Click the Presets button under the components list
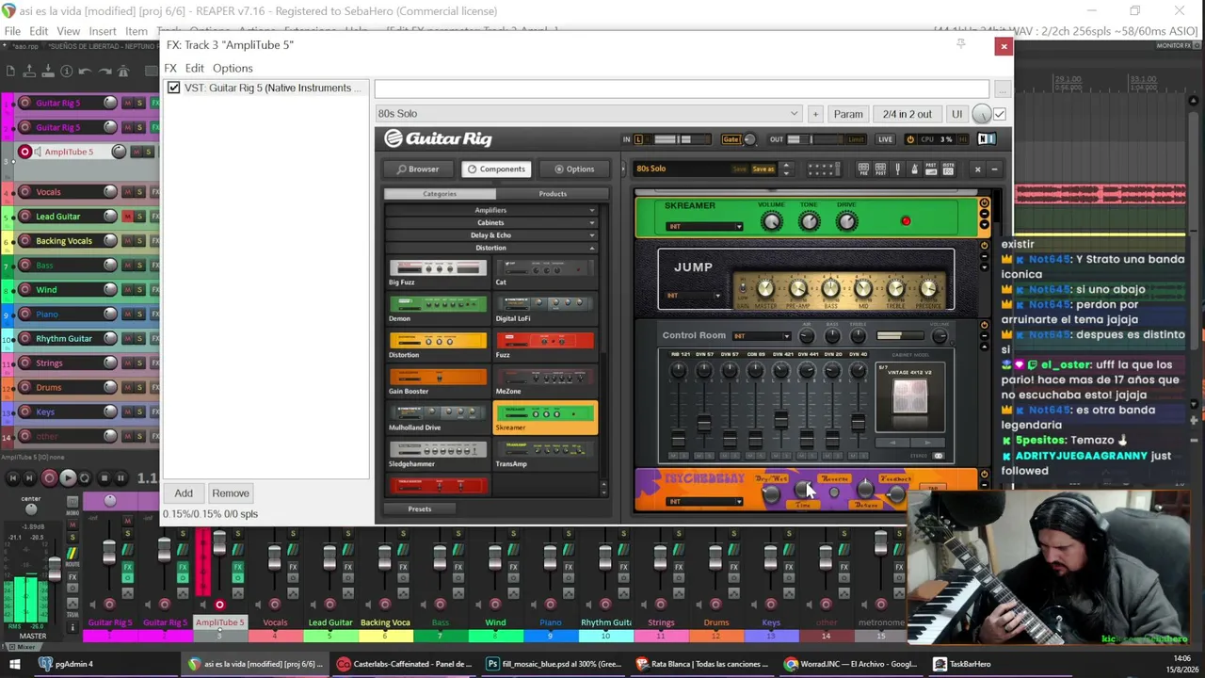Screen dimensions: 1205x678 point(420,509)
